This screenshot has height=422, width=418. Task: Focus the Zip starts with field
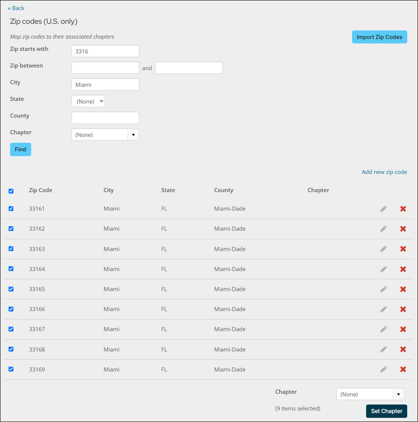click(105, 51)
